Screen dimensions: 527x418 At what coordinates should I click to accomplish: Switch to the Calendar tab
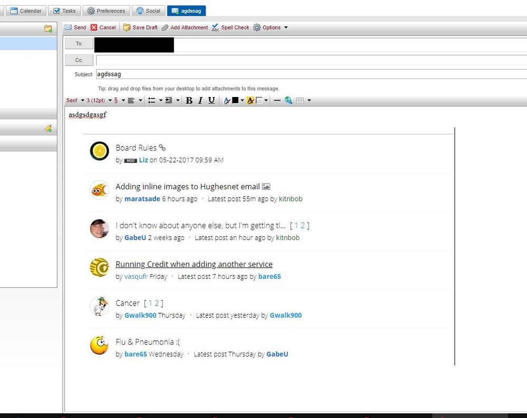25,11
